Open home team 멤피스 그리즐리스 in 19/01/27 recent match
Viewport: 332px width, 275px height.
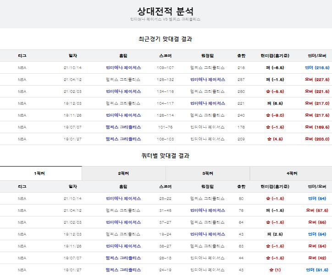tap(123, 139)
